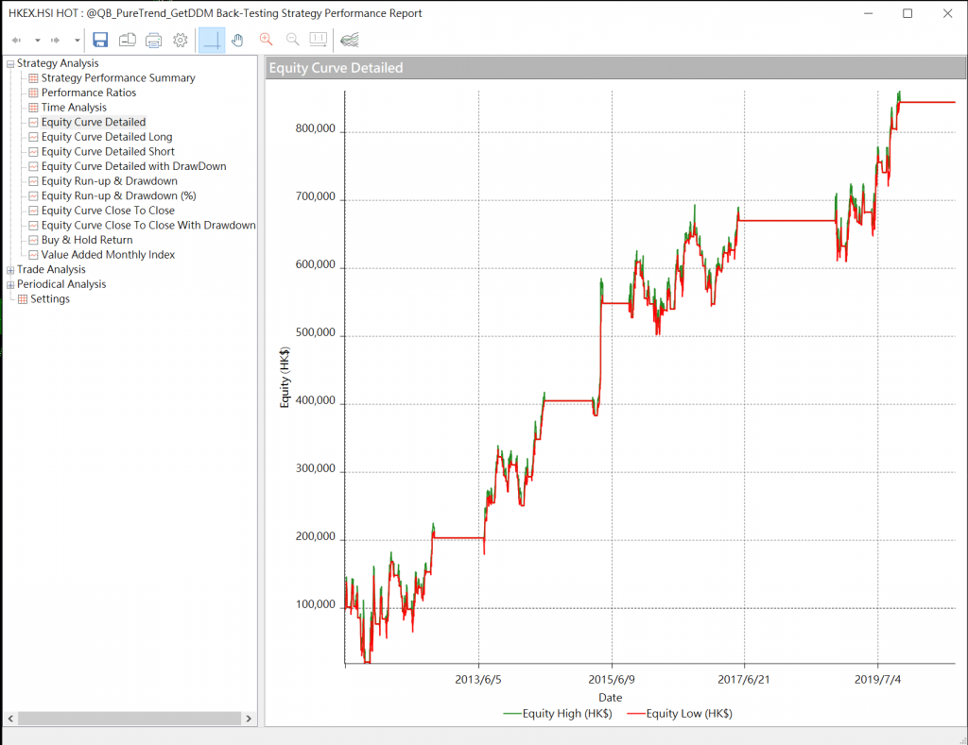968x745 pixels.
Task: Toggle the crosshair pointer tool
Action: 212,40
